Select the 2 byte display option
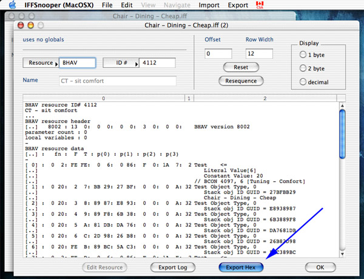364x279 pixels. coord(303,67)
